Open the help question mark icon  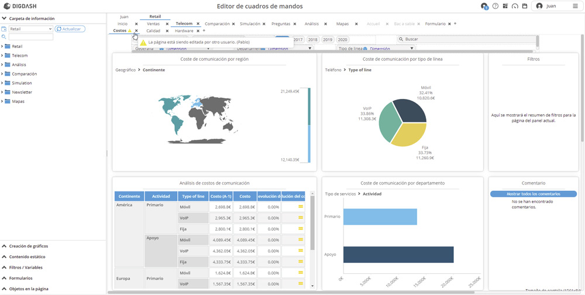coord(495,6)
